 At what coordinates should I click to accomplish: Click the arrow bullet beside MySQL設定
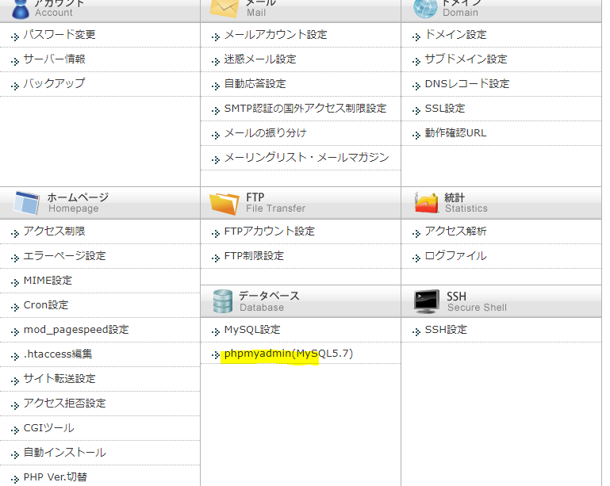pos(216,332)
